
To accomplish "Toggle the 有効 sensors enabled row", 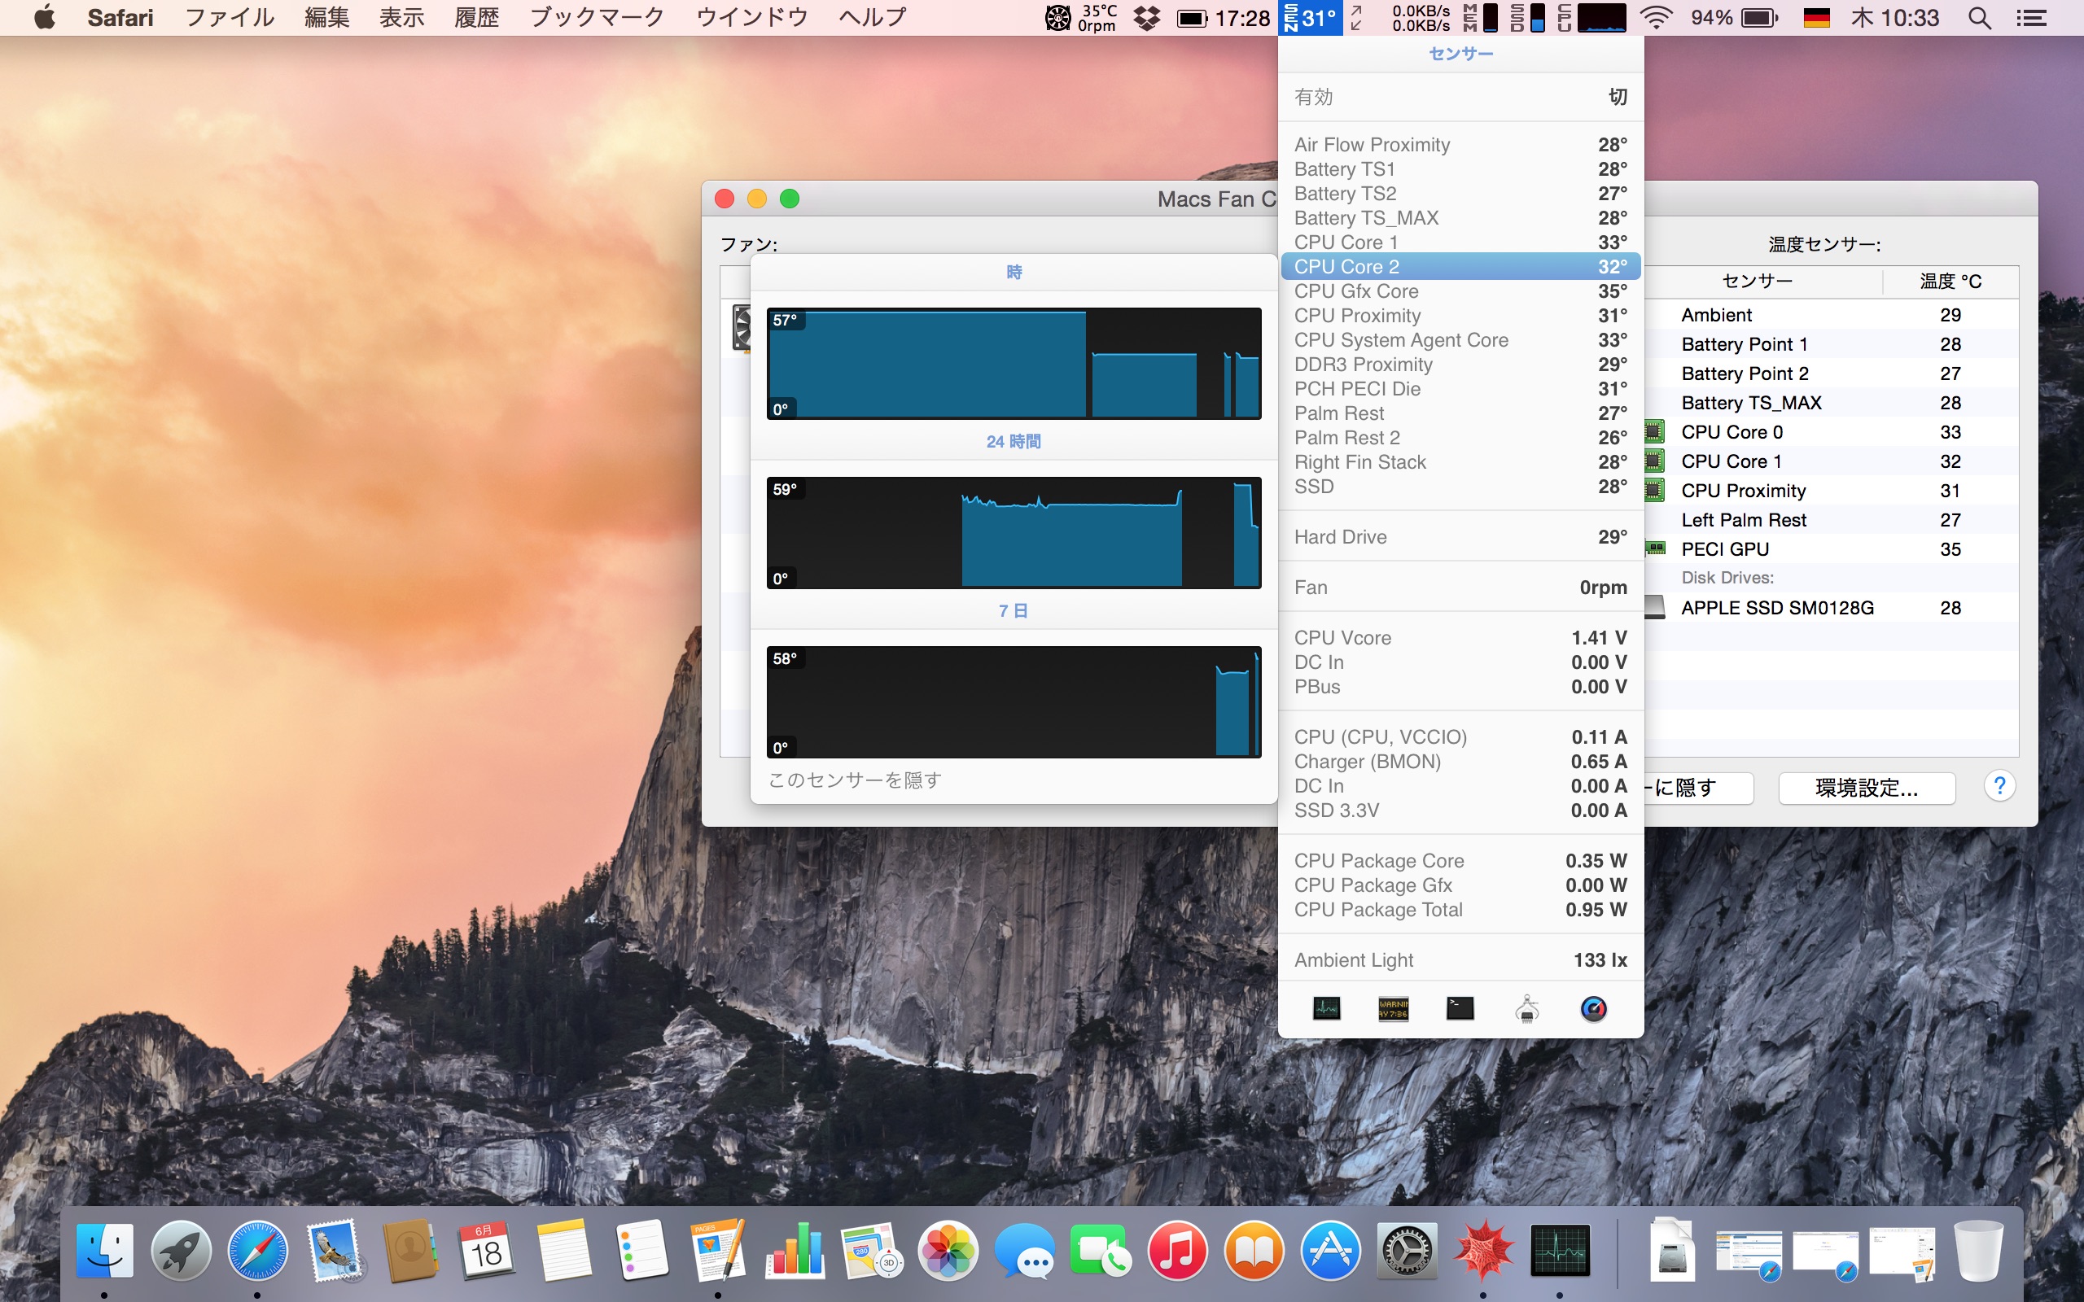I will (x=1460, y=98).
